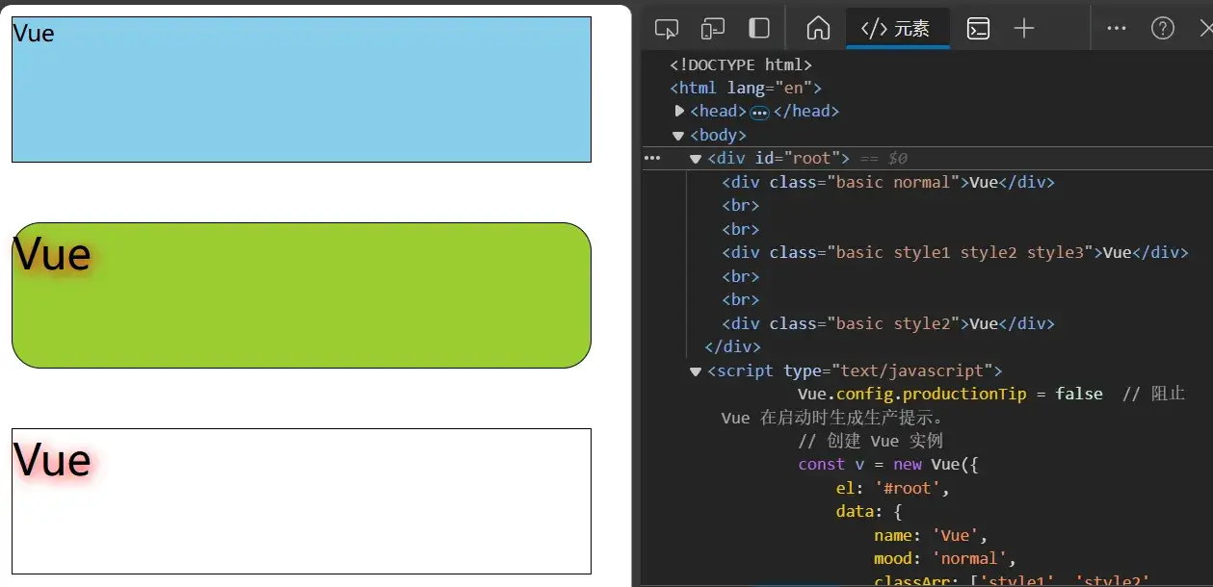The image size is (1213, 587).
Task: Open row actions ellipsis beside root div
Action: [652, 158]
